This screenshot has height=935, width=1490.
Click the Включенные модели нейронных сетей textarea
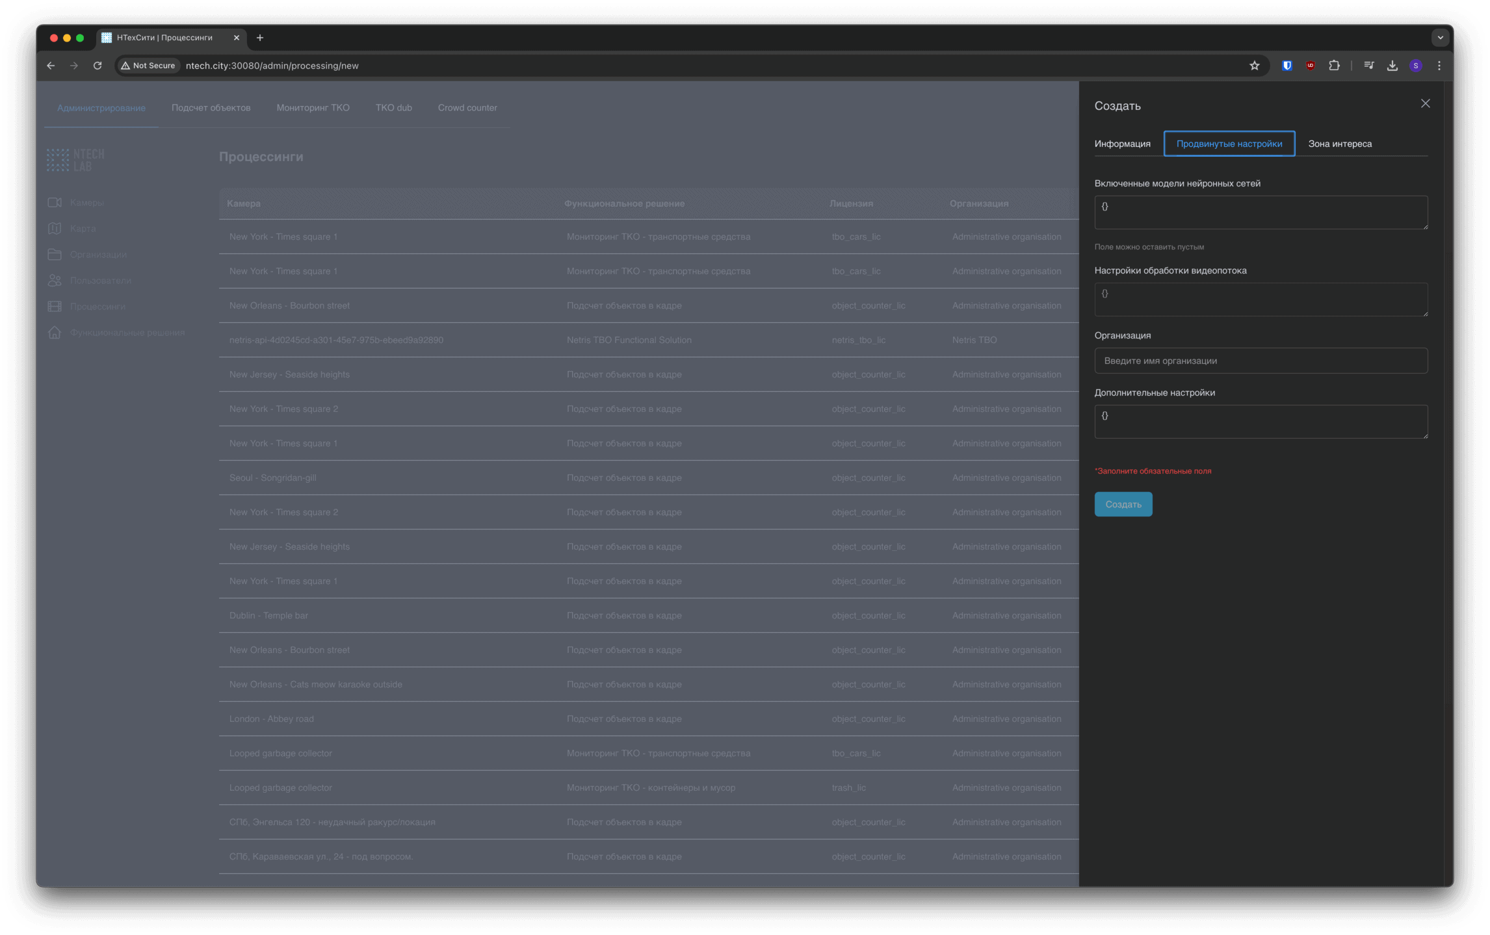[x=1261, y=212]
